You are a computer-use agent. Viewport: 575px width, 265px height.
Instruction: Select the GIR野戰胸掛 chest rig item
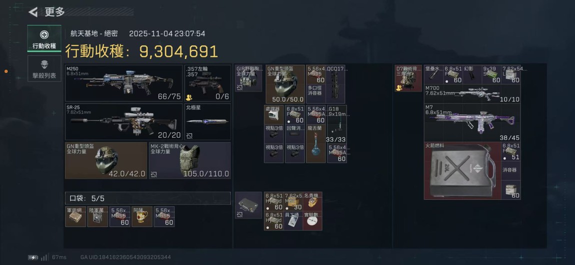pyautogui.click(x=248, y=78)
